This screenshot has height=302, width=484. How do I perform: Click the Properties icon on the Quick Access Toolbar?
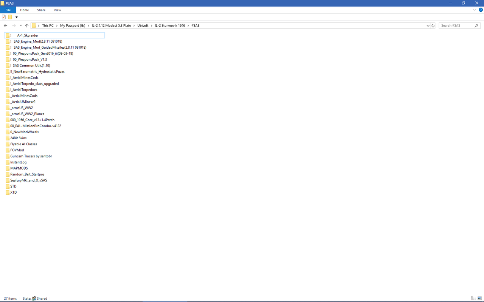[3, 17]
